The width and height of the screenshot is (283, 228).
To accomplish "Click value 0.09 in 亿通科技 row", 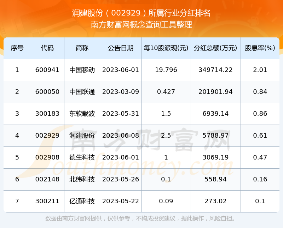I will point(166,201).
